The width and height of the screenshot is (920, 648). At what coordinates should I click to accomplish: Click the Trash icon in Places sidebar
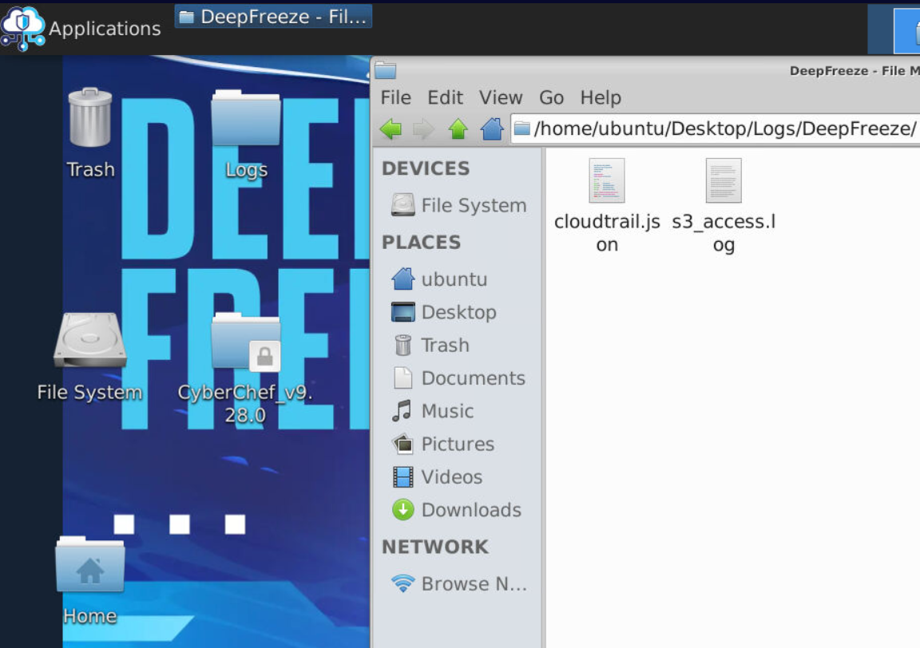[x=403, y=345]
